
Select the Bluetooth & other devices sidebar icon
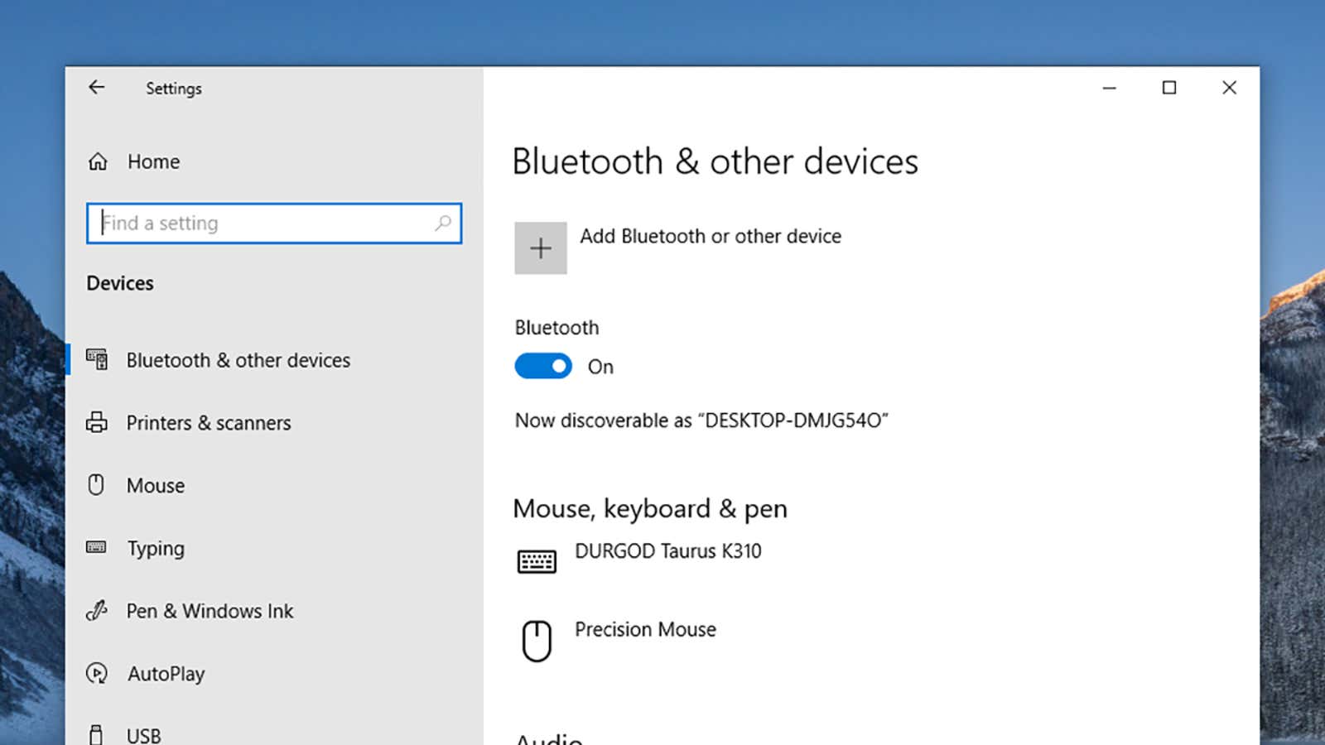(97, 359)
